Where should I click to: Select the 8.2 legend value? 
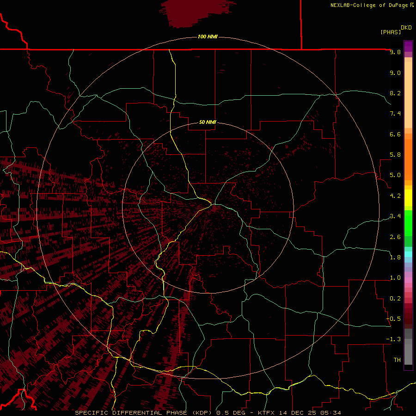coord(395,93)
